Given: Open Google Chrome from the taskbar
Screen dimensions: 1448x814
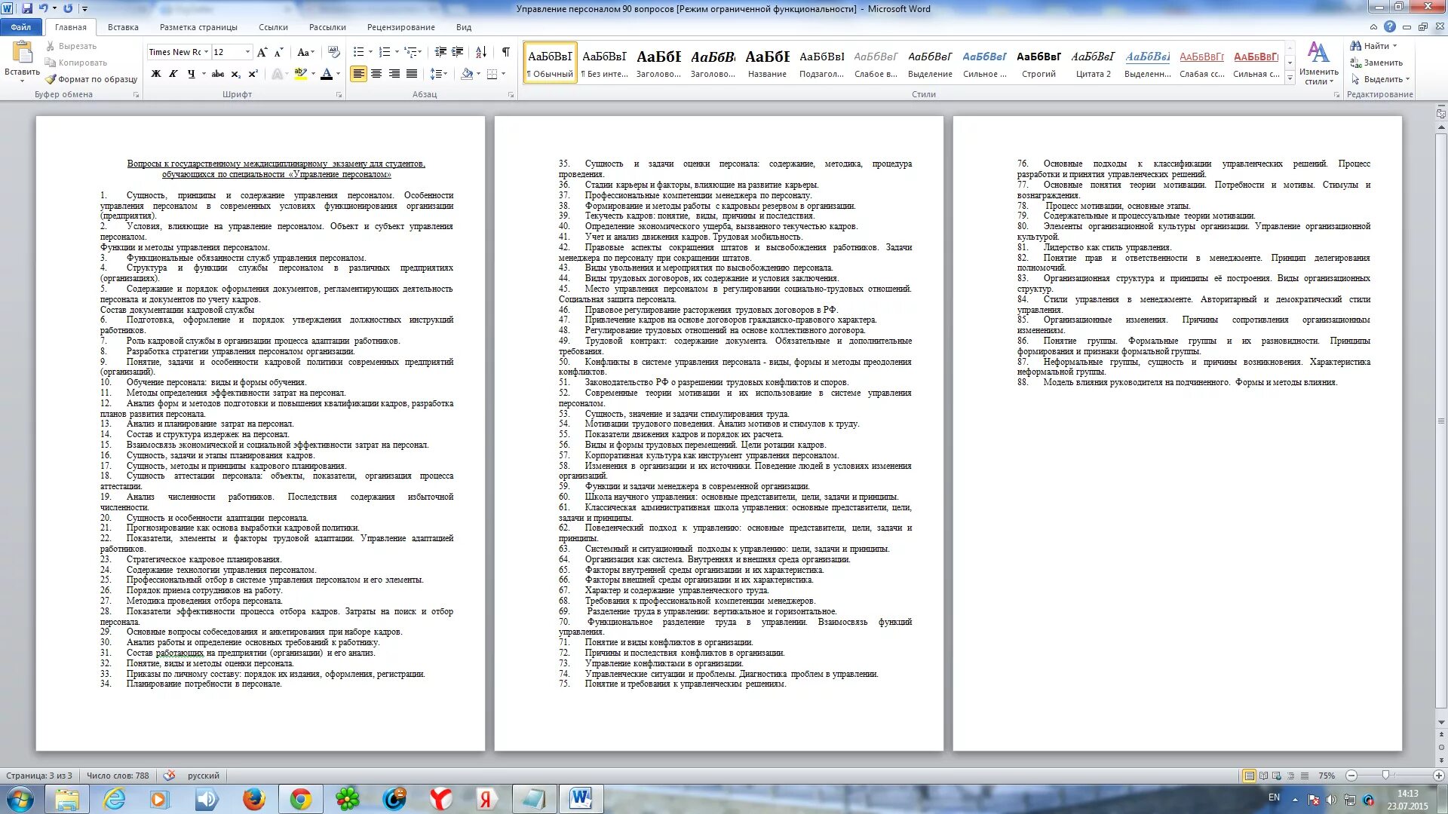Looking at the screenshot, I should (300, 799).
